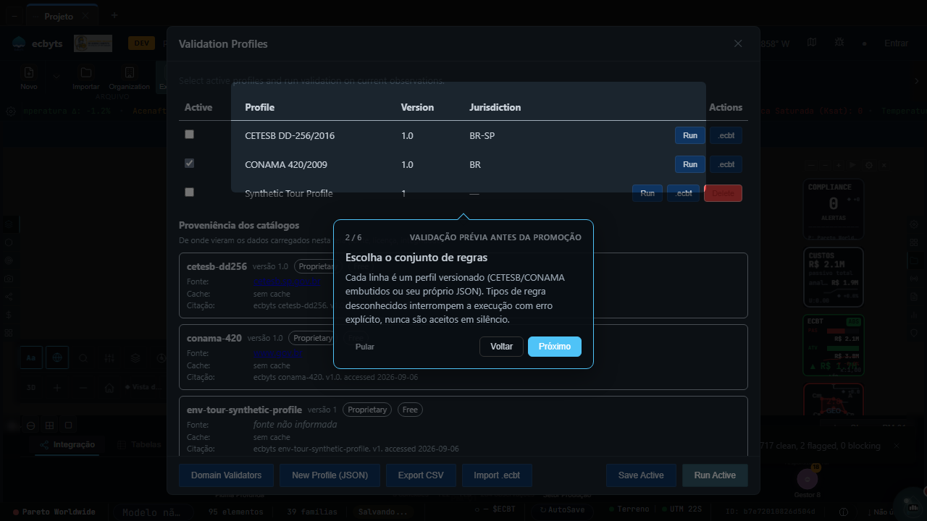Click the zoom-in plus icon
This screenshot has width=927, height=521.
pyautogui.click(x=57, y=388)
